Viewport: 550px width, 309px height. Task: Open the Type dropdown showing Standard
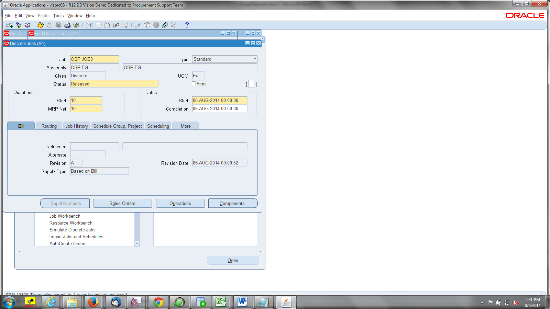coord(255,59)
